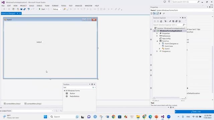The width and height of the screenshot is (214, 120).
Task: Open the TEST menu
Action: tap(71, 6)
